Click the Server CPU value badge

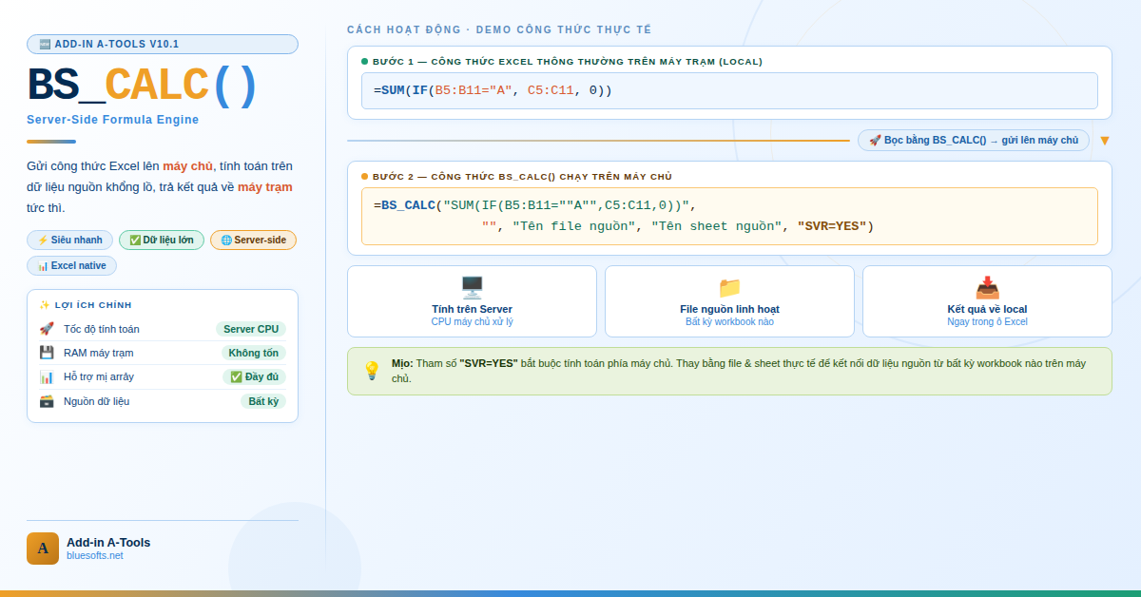[x=251, y=329]
